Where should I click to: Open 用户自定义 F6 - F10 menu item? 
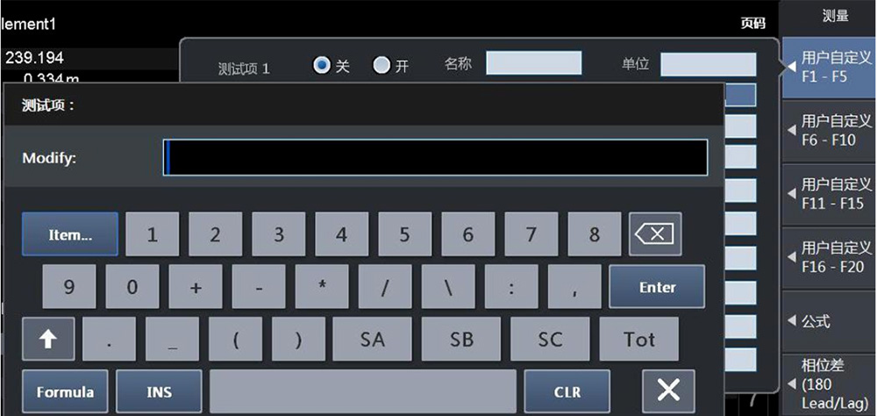pos(830,131)
